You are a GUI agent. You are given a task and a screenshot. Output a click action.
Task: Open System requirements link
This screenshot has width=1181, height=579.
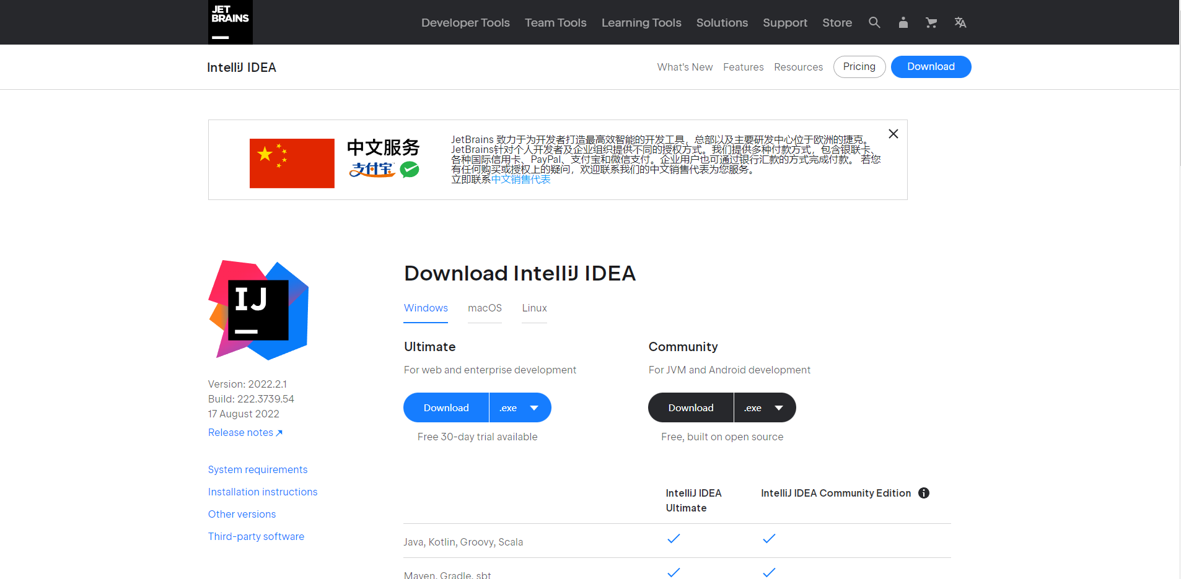point(258,469)
